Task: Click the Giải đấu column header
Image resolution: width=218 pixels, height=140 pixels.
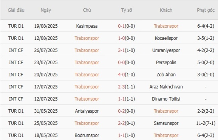Action: (16, 10)
